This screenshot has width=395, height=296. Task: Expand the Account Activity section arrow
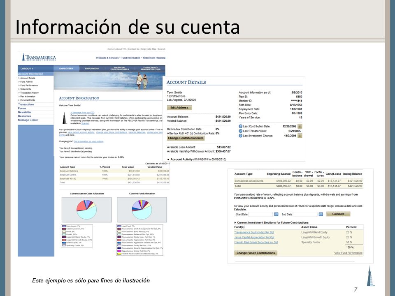point(168,160)
